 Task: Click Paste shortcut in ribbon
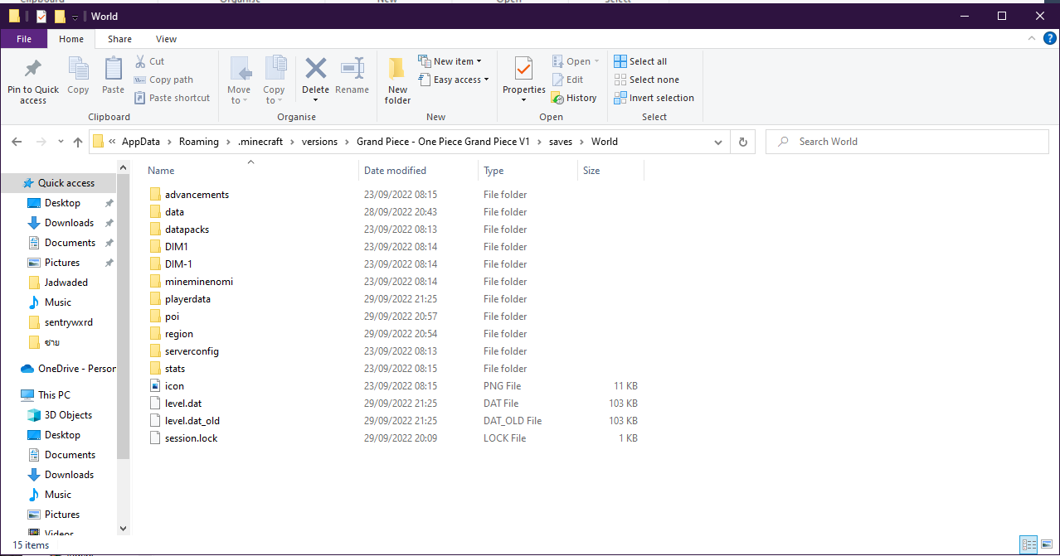[x=172, y=98]
